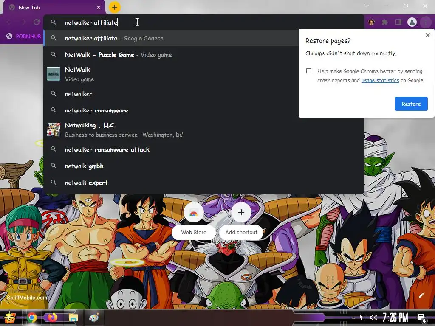Viewport: 435px width, 326px height.
Task: Click the volume speaker tray icon
Action: point(374,318)
